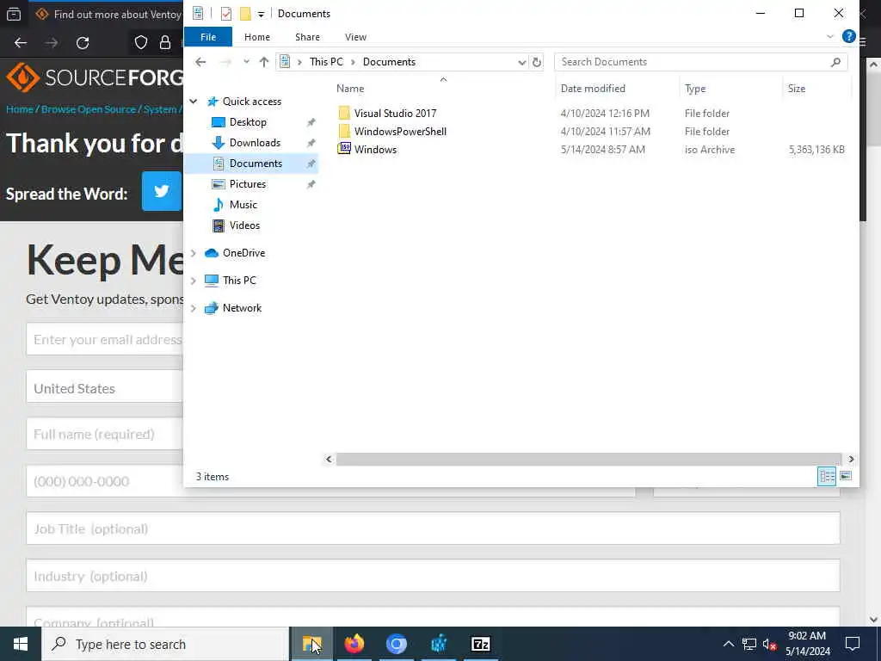The height and width of the screenshot is (661, 881).
Task: Select the WindowsPowerShell folder
Action: point(400,132)
